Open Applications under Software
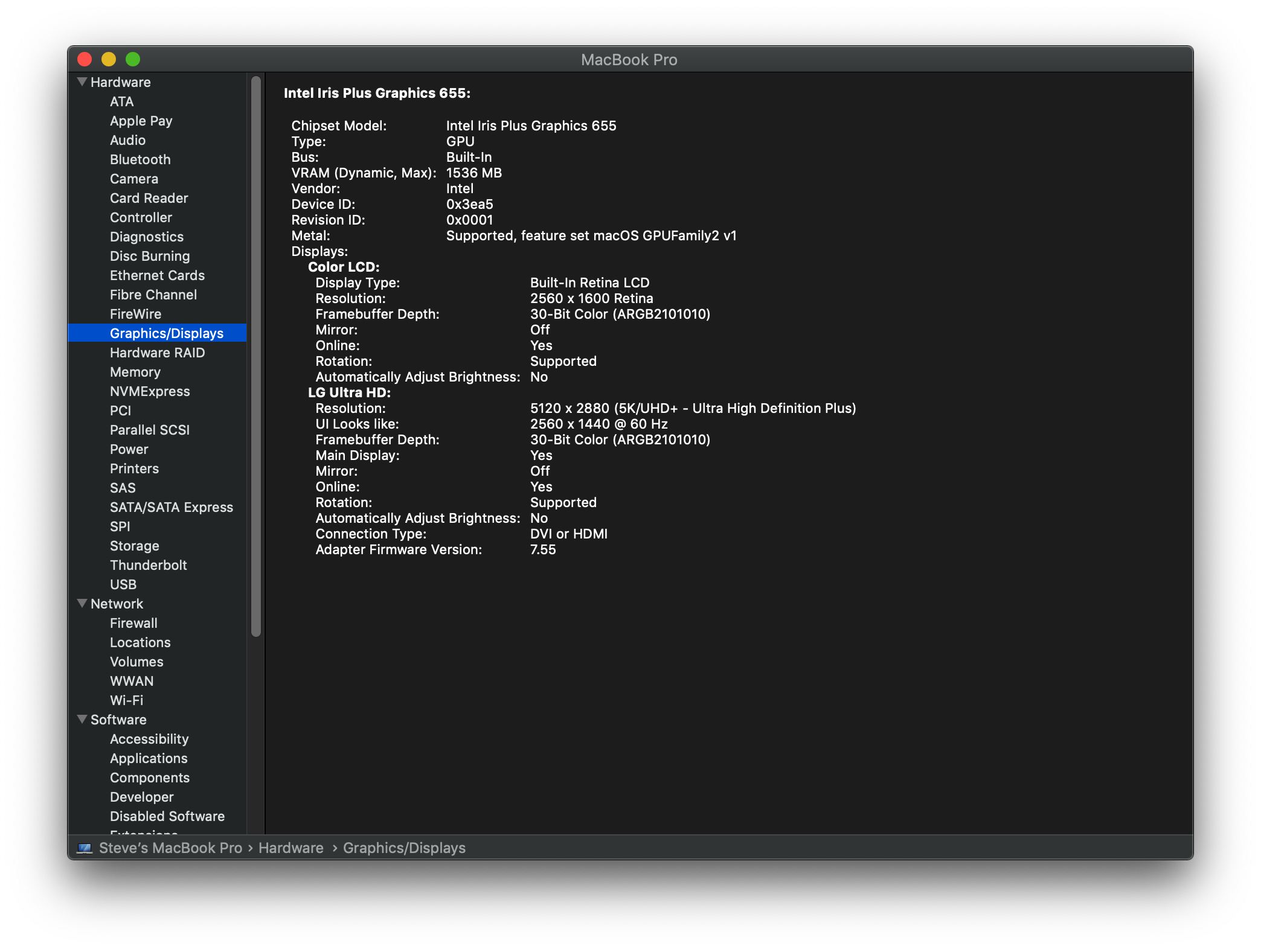This screenshot has width=1261, height=949. (149, 758)
